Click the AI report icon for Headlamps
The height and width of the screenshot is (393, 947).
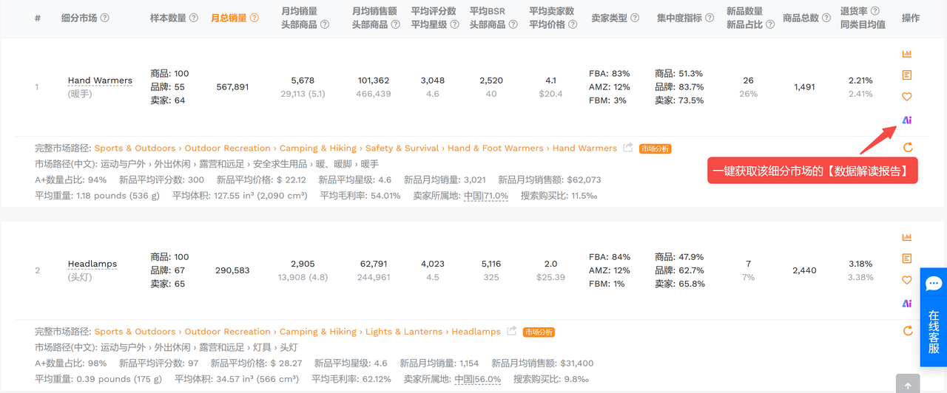(x=906, y=303)
